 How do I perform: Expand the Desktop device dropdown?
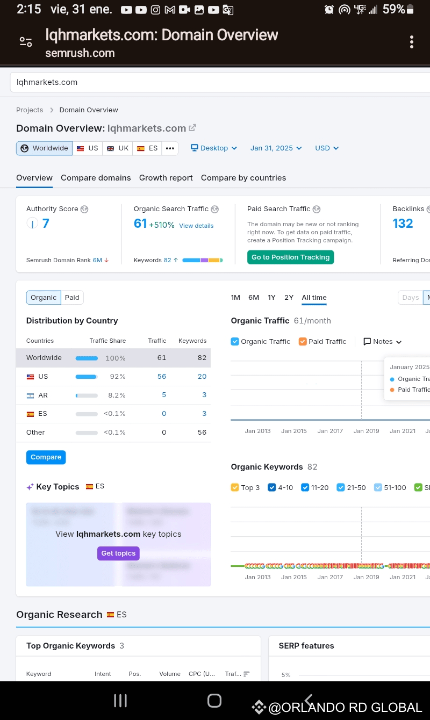coord(214,148)
